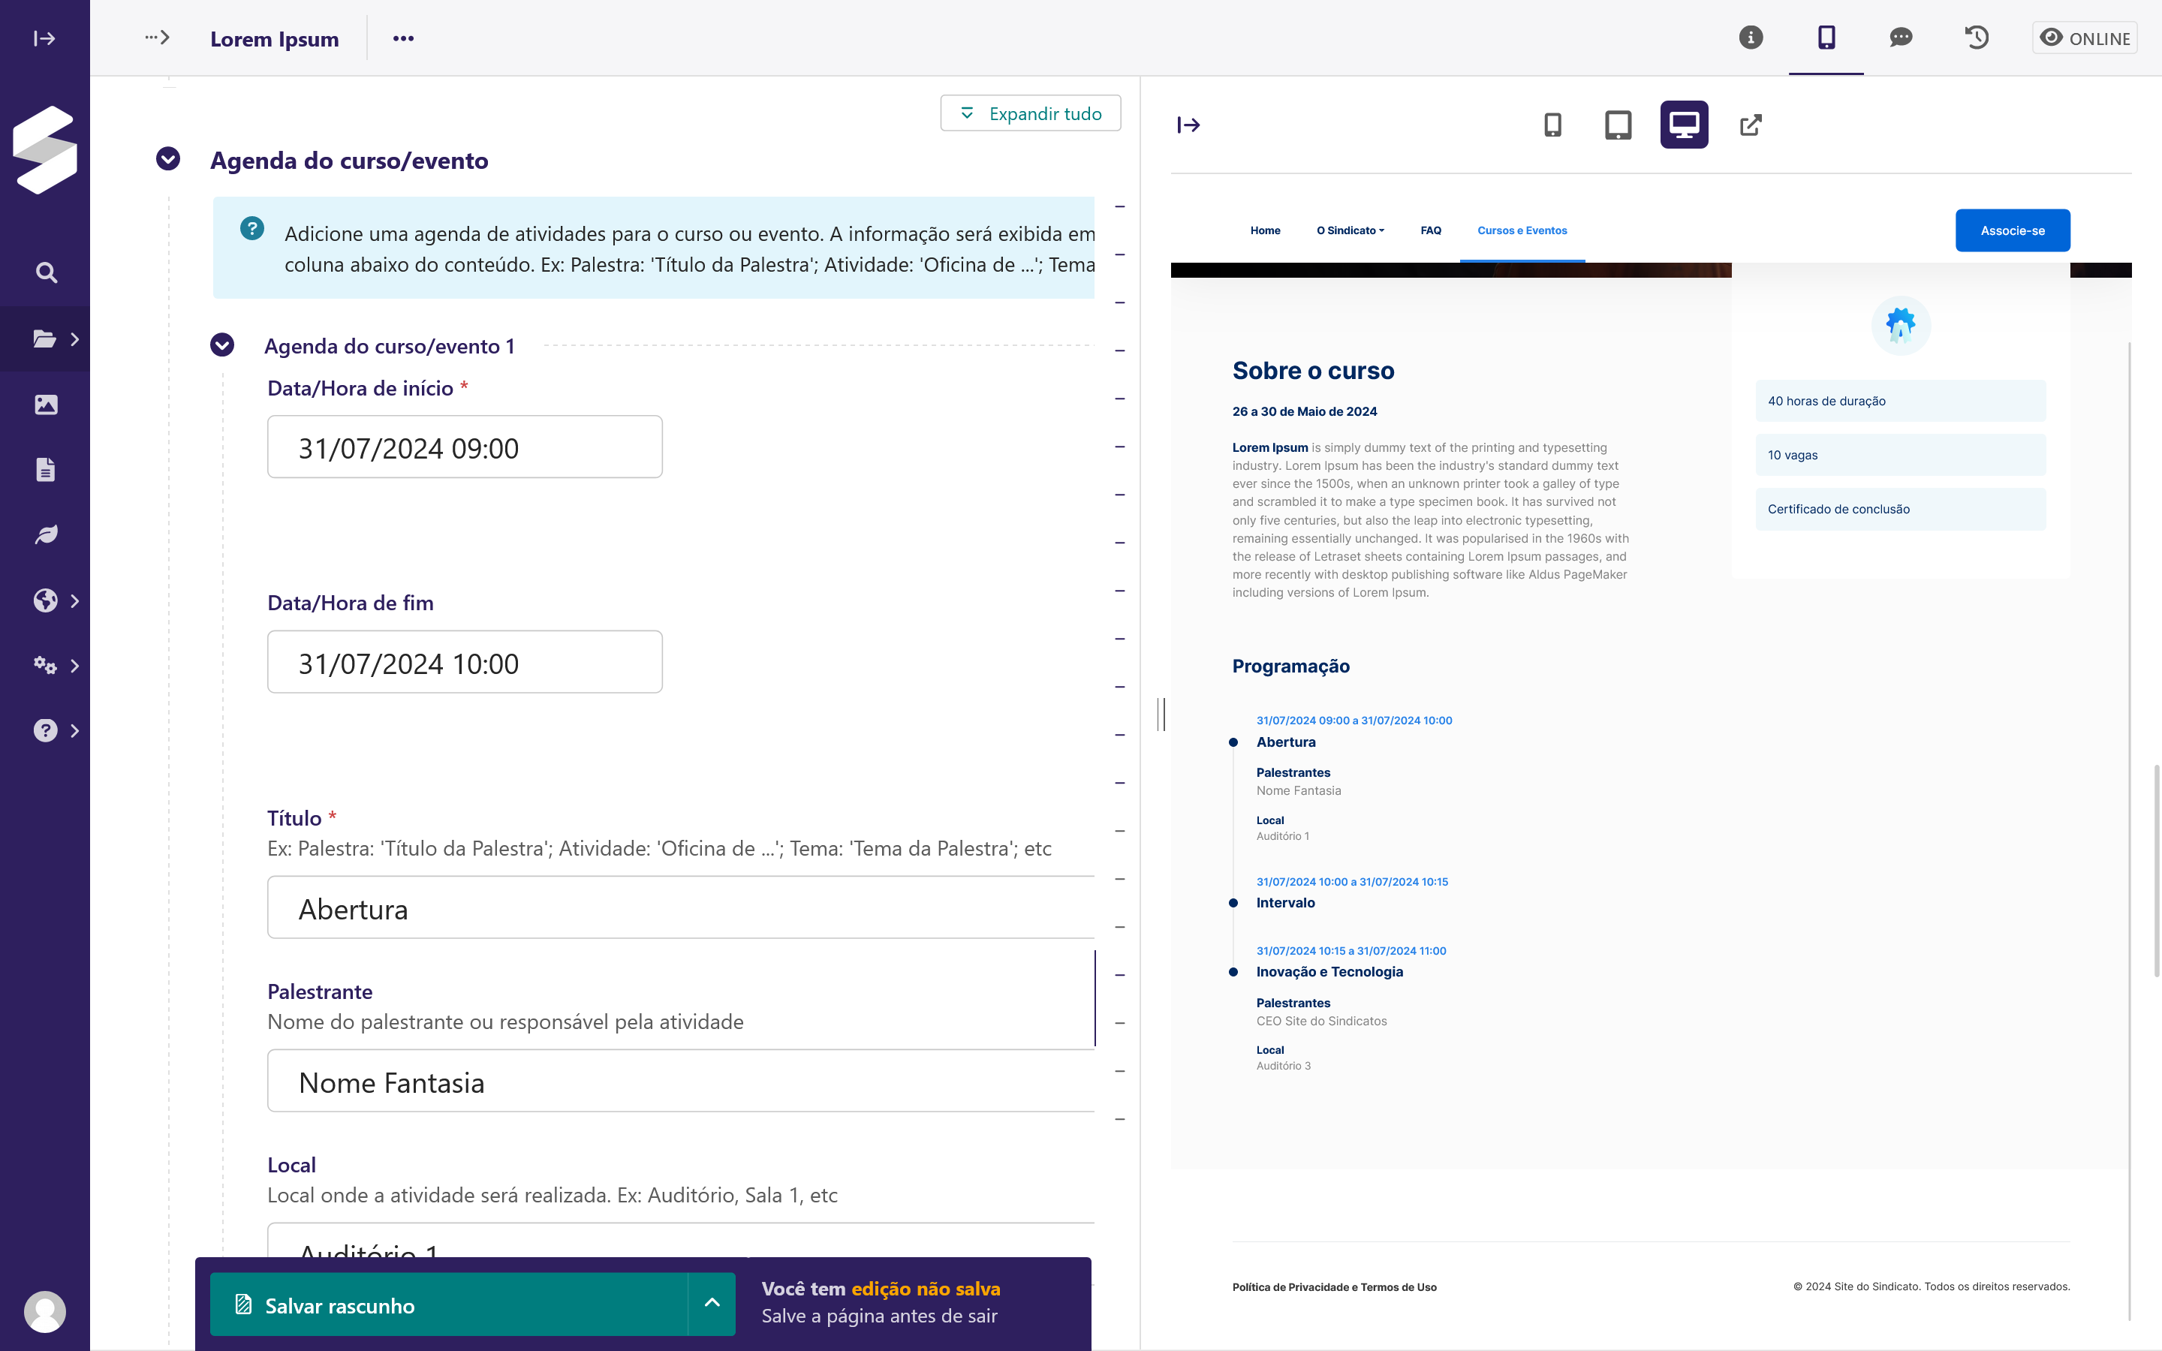This screenshot has height=1351, width=2162.
Task: Open preview in new tab icon
Action: coord(1750,125)
